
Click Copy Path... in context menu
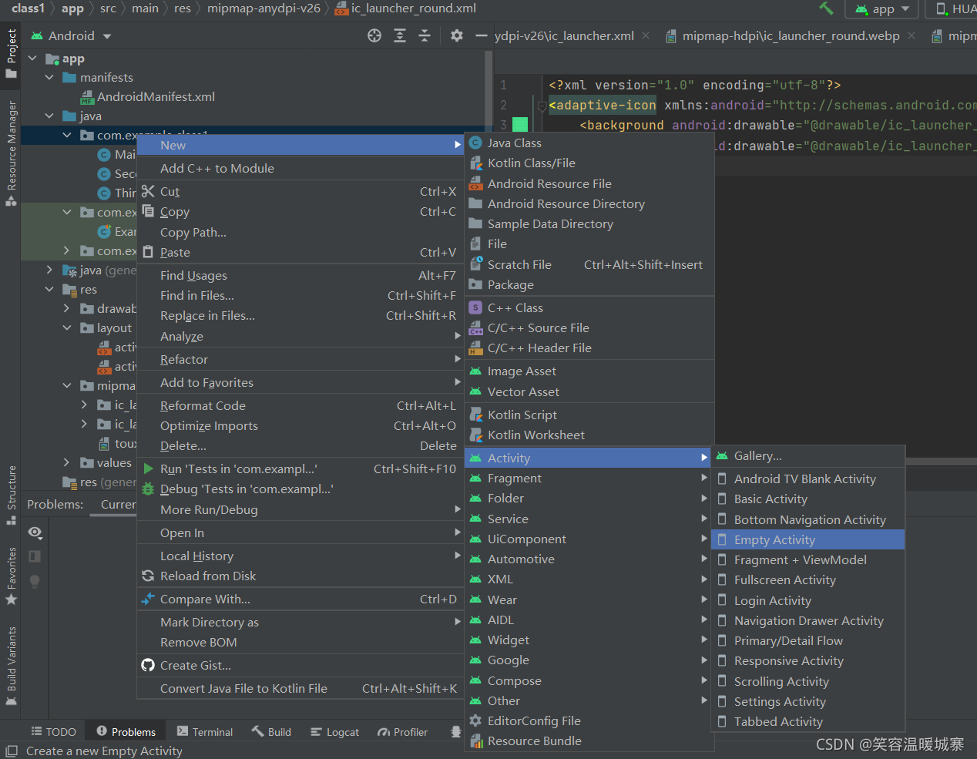coord(300,233)
